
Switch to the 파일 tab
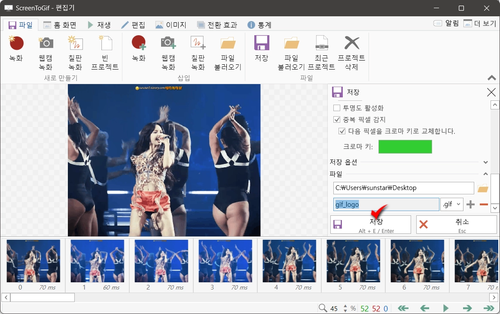tap(21, 25)
